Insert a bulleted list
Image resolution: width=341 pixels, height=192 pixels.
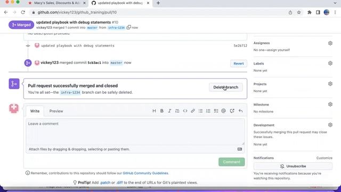(x=200, y=111)
